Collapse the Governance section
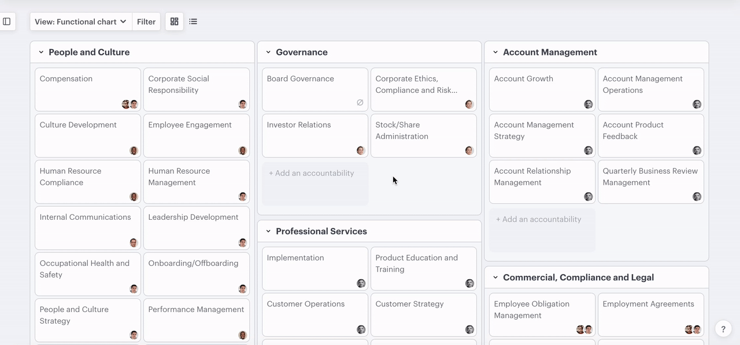Viewport: 740px width, 345px height. pos(268,52)
